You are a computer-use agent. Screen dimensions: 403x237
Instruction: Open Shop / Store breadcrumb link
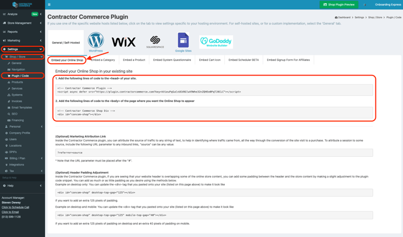click(x=375, y=18)
